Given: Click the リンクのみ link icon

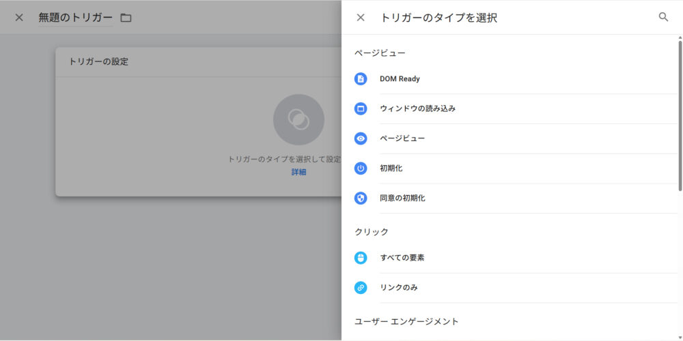Looking at the screenshot, I should [361, 288].
